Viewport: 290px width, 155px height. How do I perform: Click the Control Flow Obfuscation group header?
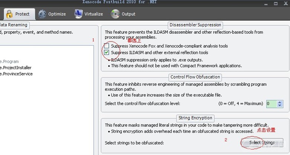pyautogui.click(x=195, y=77)
